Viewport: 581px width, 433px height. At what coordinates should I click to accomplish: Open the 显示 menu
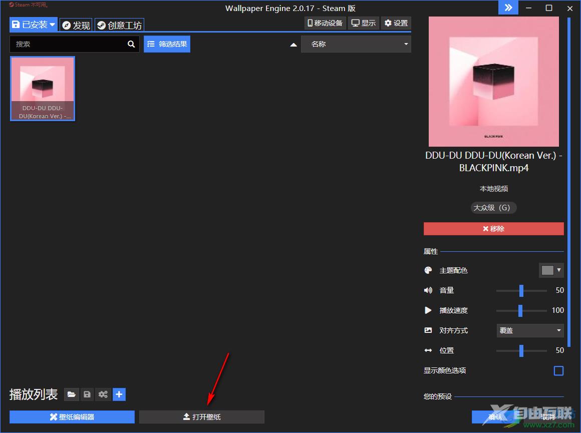(x=364, y=24)
